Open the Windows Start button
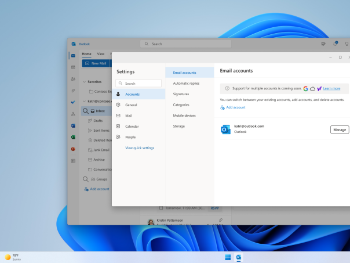Viewport: 350px width, 263px height. point(227,257)
